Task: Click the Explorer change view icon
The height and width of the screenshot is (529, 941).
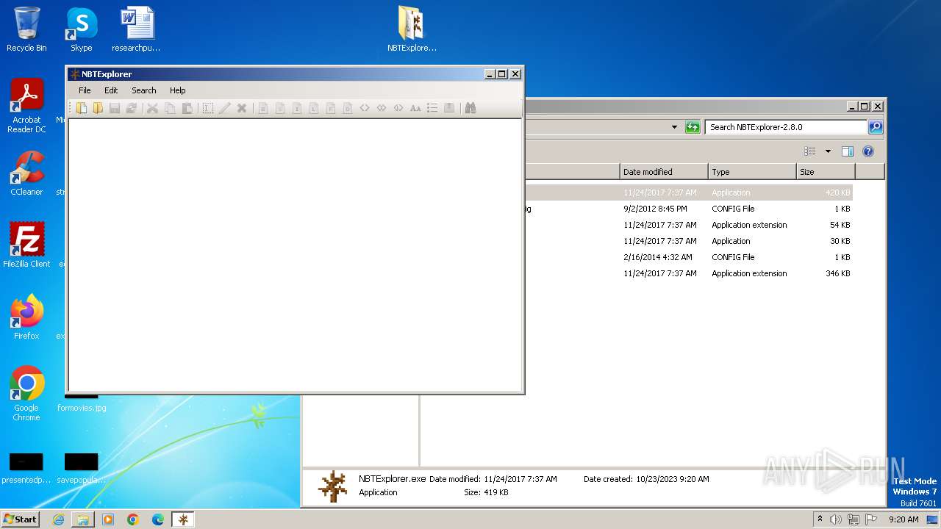Action: coord(810,151)
